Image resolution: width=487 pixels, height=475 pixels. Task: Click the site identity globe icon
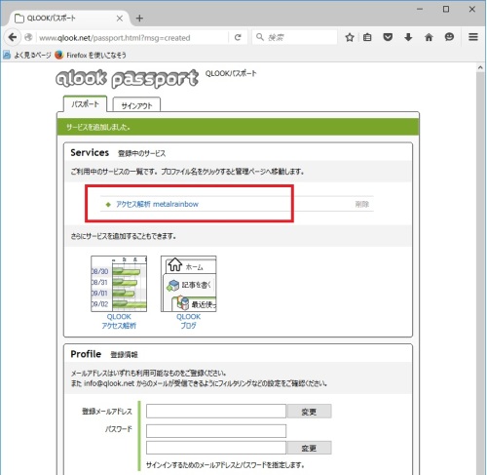click(x=28, y=37)
